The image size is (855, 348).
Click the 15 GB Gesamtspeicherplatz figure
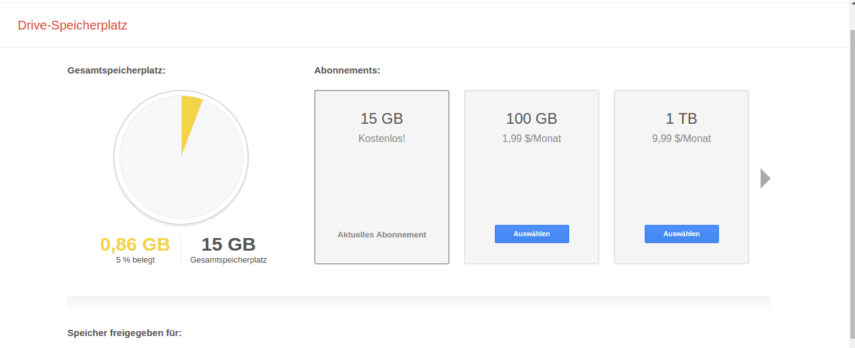pyautogui.click(x=228, y=244)
